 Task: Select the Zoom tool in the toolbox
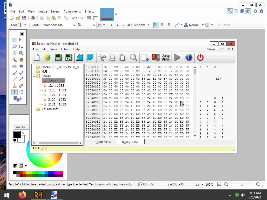[x=21, y=53]
